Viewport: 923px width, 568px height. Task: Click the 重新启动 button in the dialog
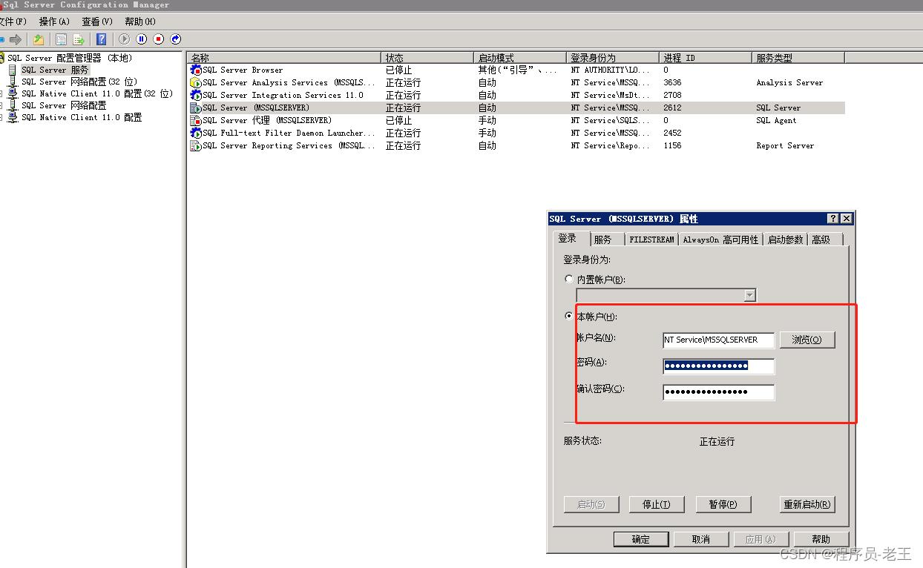807,504
